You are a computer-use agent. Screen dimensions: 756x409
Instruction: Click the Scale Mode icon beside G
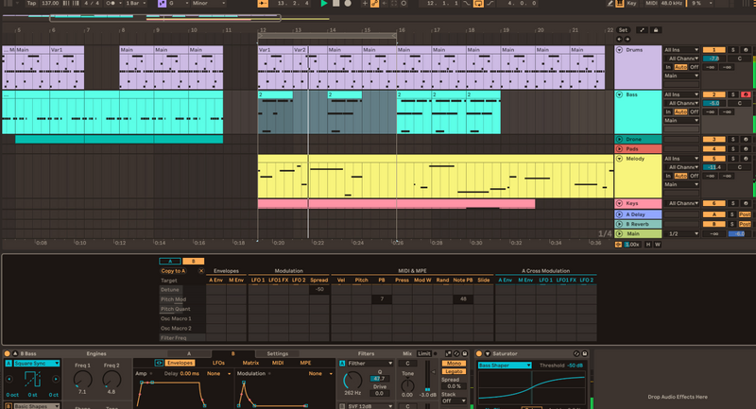(x=162, y=4)
